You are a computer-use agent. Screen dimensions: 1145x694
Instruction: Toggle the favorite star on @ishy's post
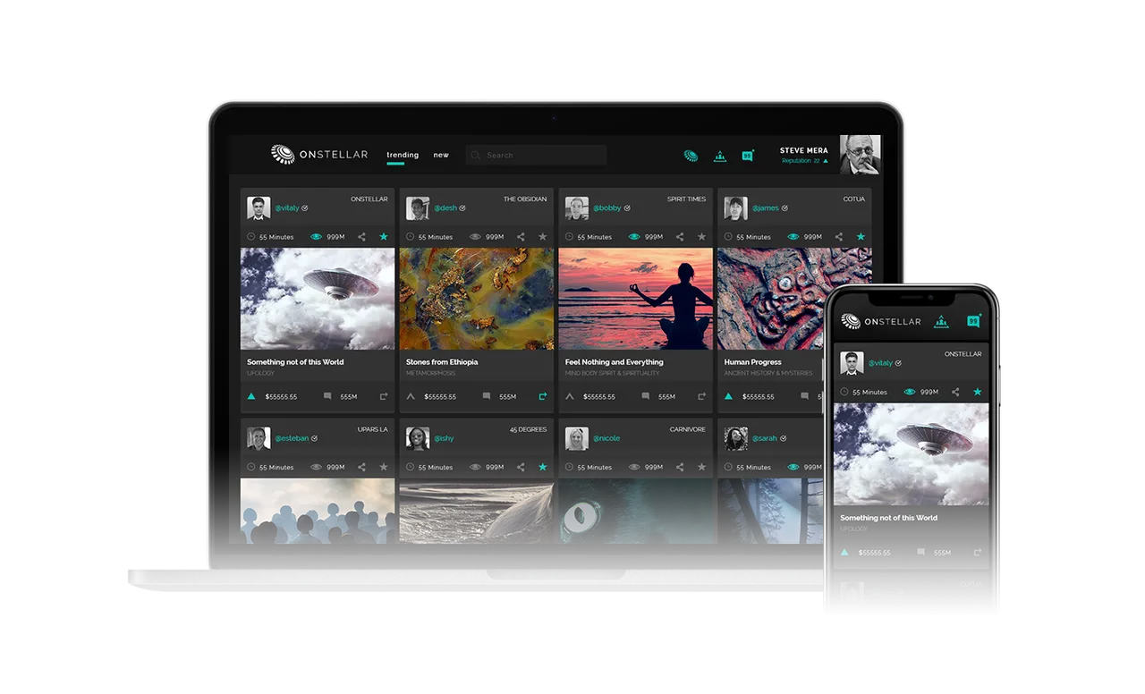point(543,467)
